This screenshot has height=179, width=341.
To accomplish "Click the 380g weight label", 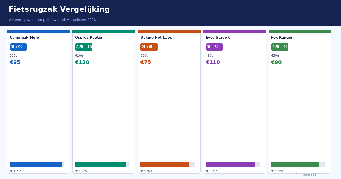I will coord(144,56).
